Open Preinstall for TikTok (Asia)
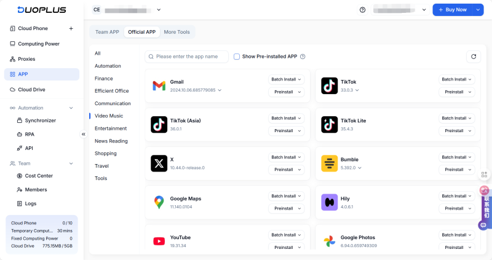 286,131
